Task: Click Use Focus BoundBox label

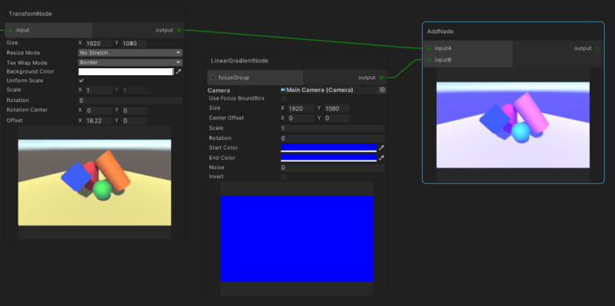Action: [237, 98]
